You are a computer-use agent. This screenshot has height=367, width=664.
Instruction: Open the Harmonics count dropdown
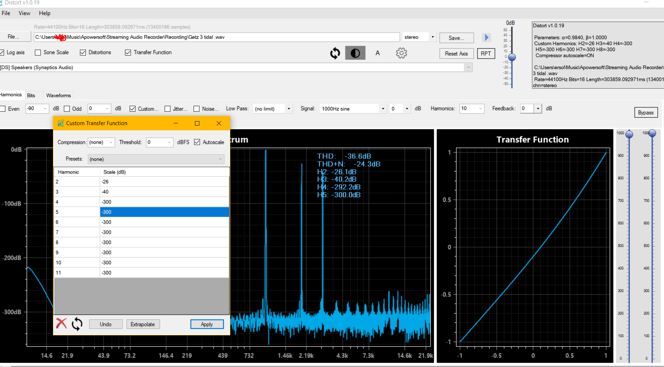tap(480, 108)
